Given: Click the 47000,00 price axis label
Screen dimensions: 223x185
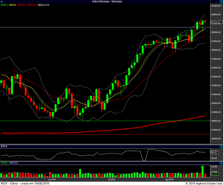Looking at the screenshot, I should [216, 130].
